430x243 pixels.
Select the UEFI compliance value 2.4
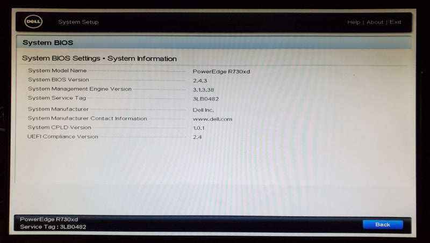pos(197,137)
